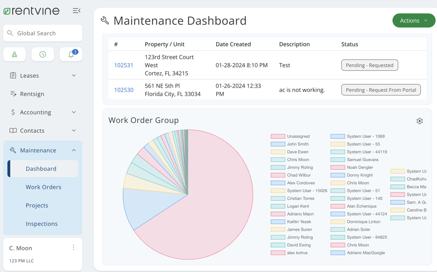Collapse the sidebar using the hamburger icon

coord(76,10)
